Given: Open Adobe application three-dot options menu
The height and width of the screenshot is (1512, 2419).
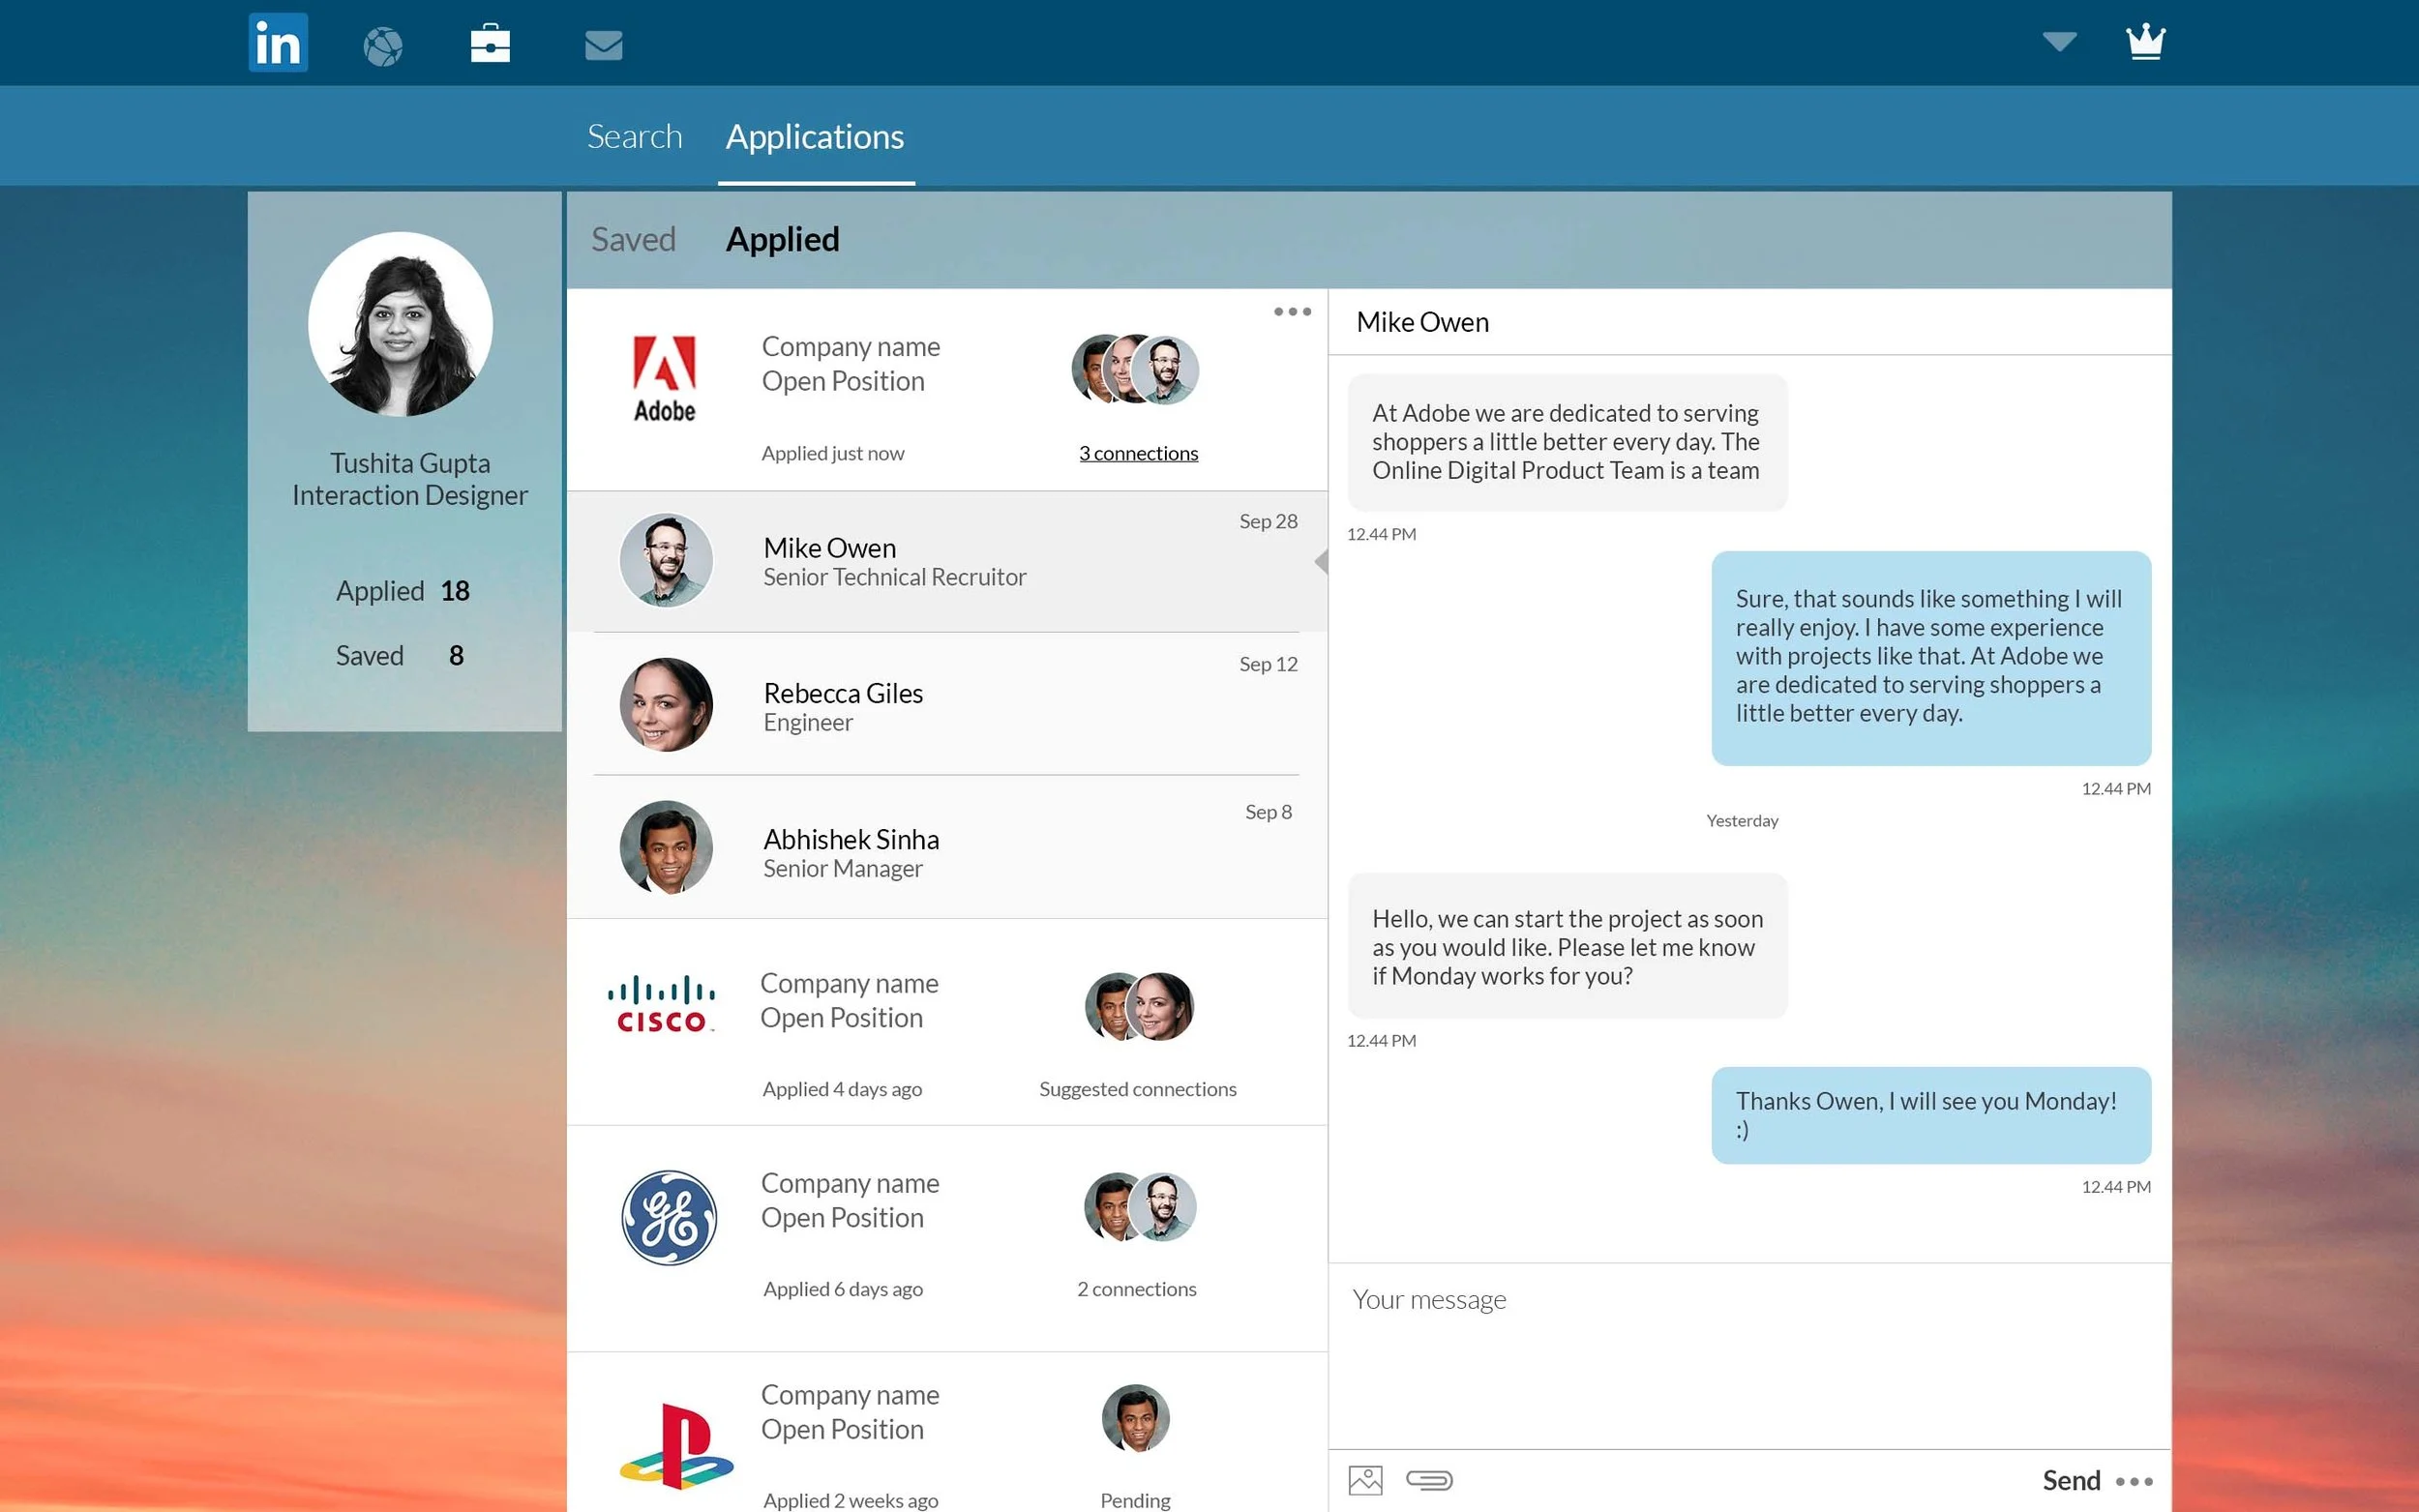Looking at the screenshot, I should pyautogui.click(x=1292, y=312).
